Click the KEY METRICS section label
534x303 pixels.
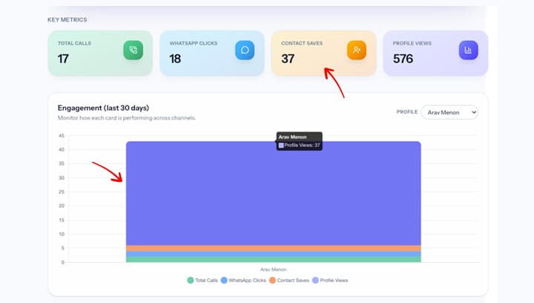click(67, 20)
